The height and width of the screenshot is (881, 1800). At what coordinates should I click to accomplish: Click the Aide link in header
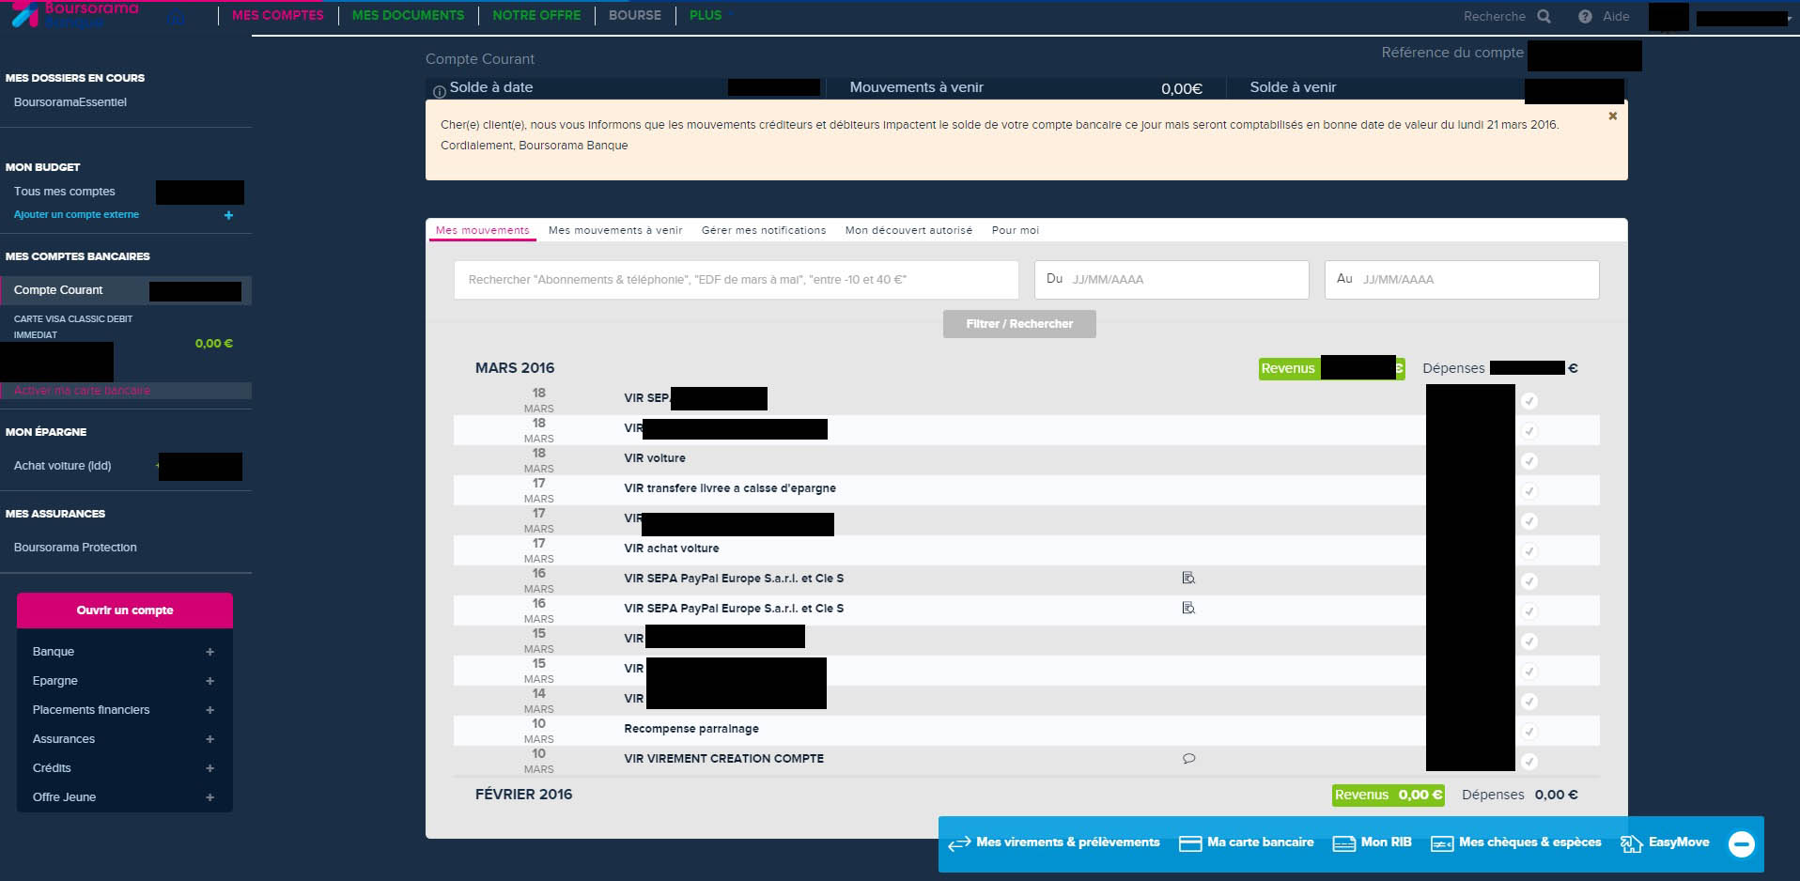pos(1616,16)
